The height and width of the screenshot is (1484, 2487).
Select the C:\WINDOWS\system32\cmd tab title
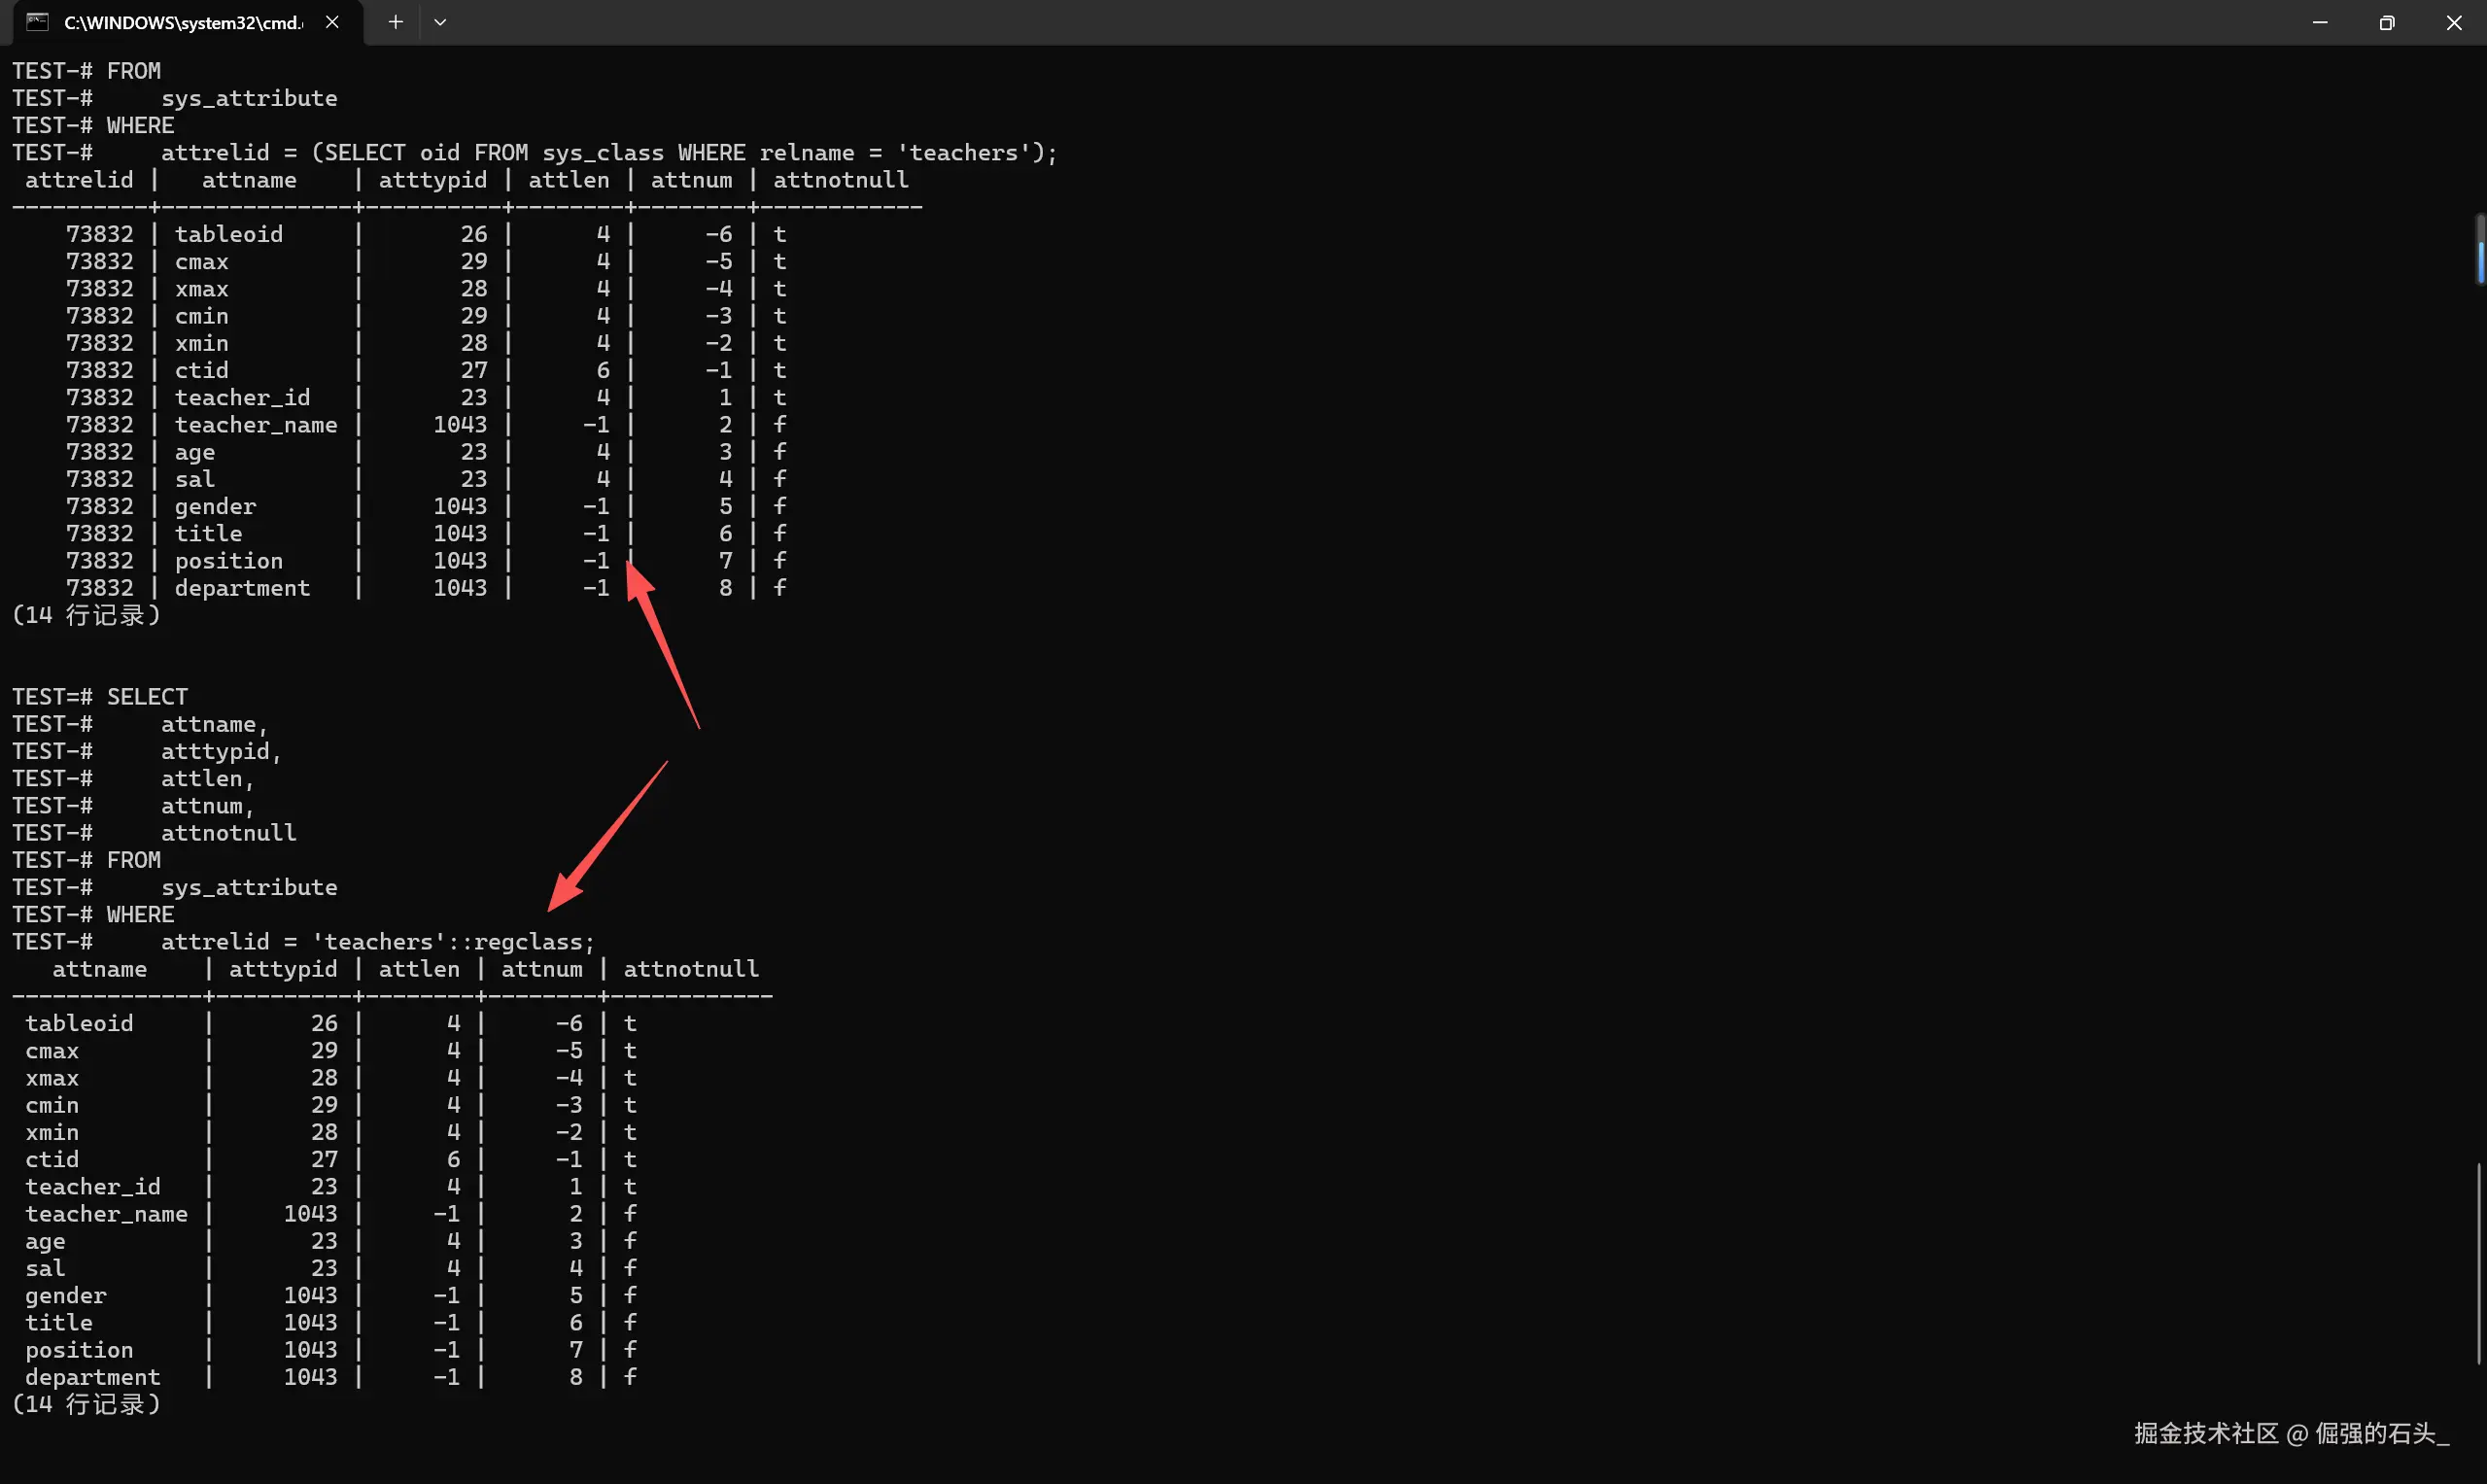pyautogui.click(x=183, y=22)
